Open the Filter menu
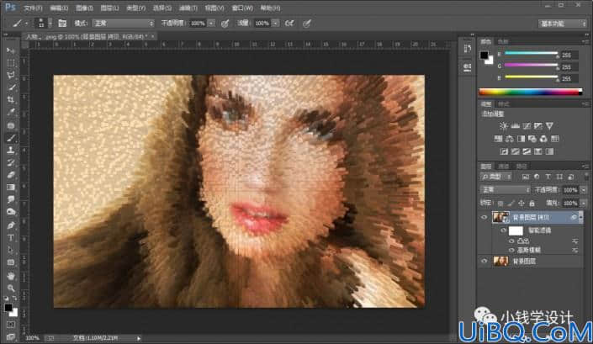The width and height of the screenshot is (593, 344). (188, 8)
